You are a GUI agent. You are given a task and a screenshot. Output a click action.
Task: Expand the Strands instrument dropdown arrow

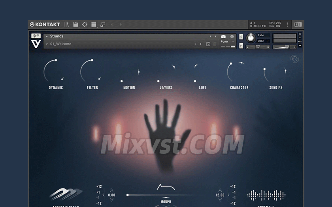click(47, 36)
